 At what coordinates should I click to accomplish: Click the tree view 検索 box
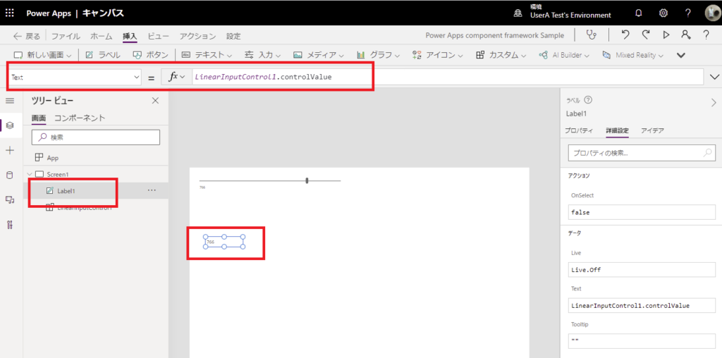[x=95, y=137]
